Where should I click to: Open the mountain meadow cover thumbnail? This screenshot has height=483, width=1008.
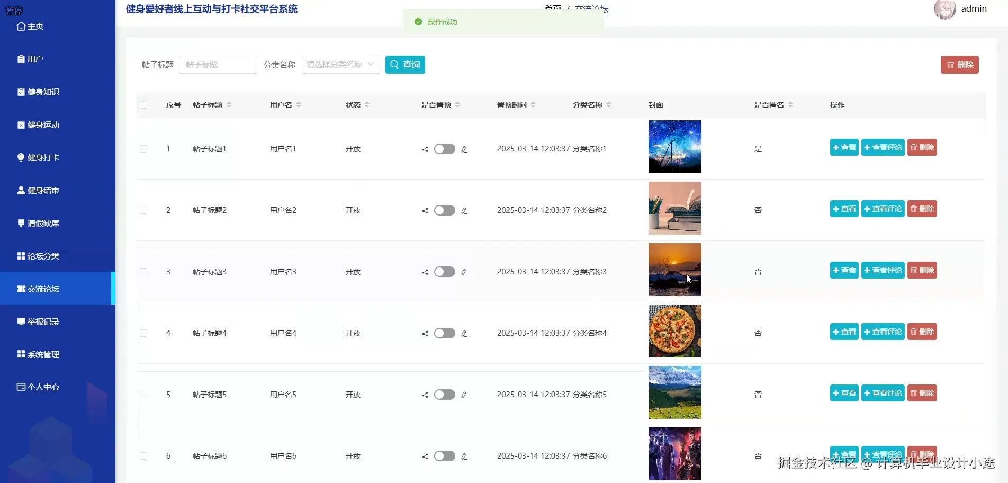pyautogui.click(x=675, y=392)
